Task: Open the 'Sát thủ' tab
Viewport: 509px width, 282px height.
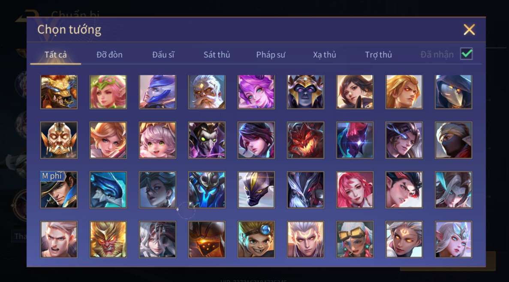Action: [217, 55]
